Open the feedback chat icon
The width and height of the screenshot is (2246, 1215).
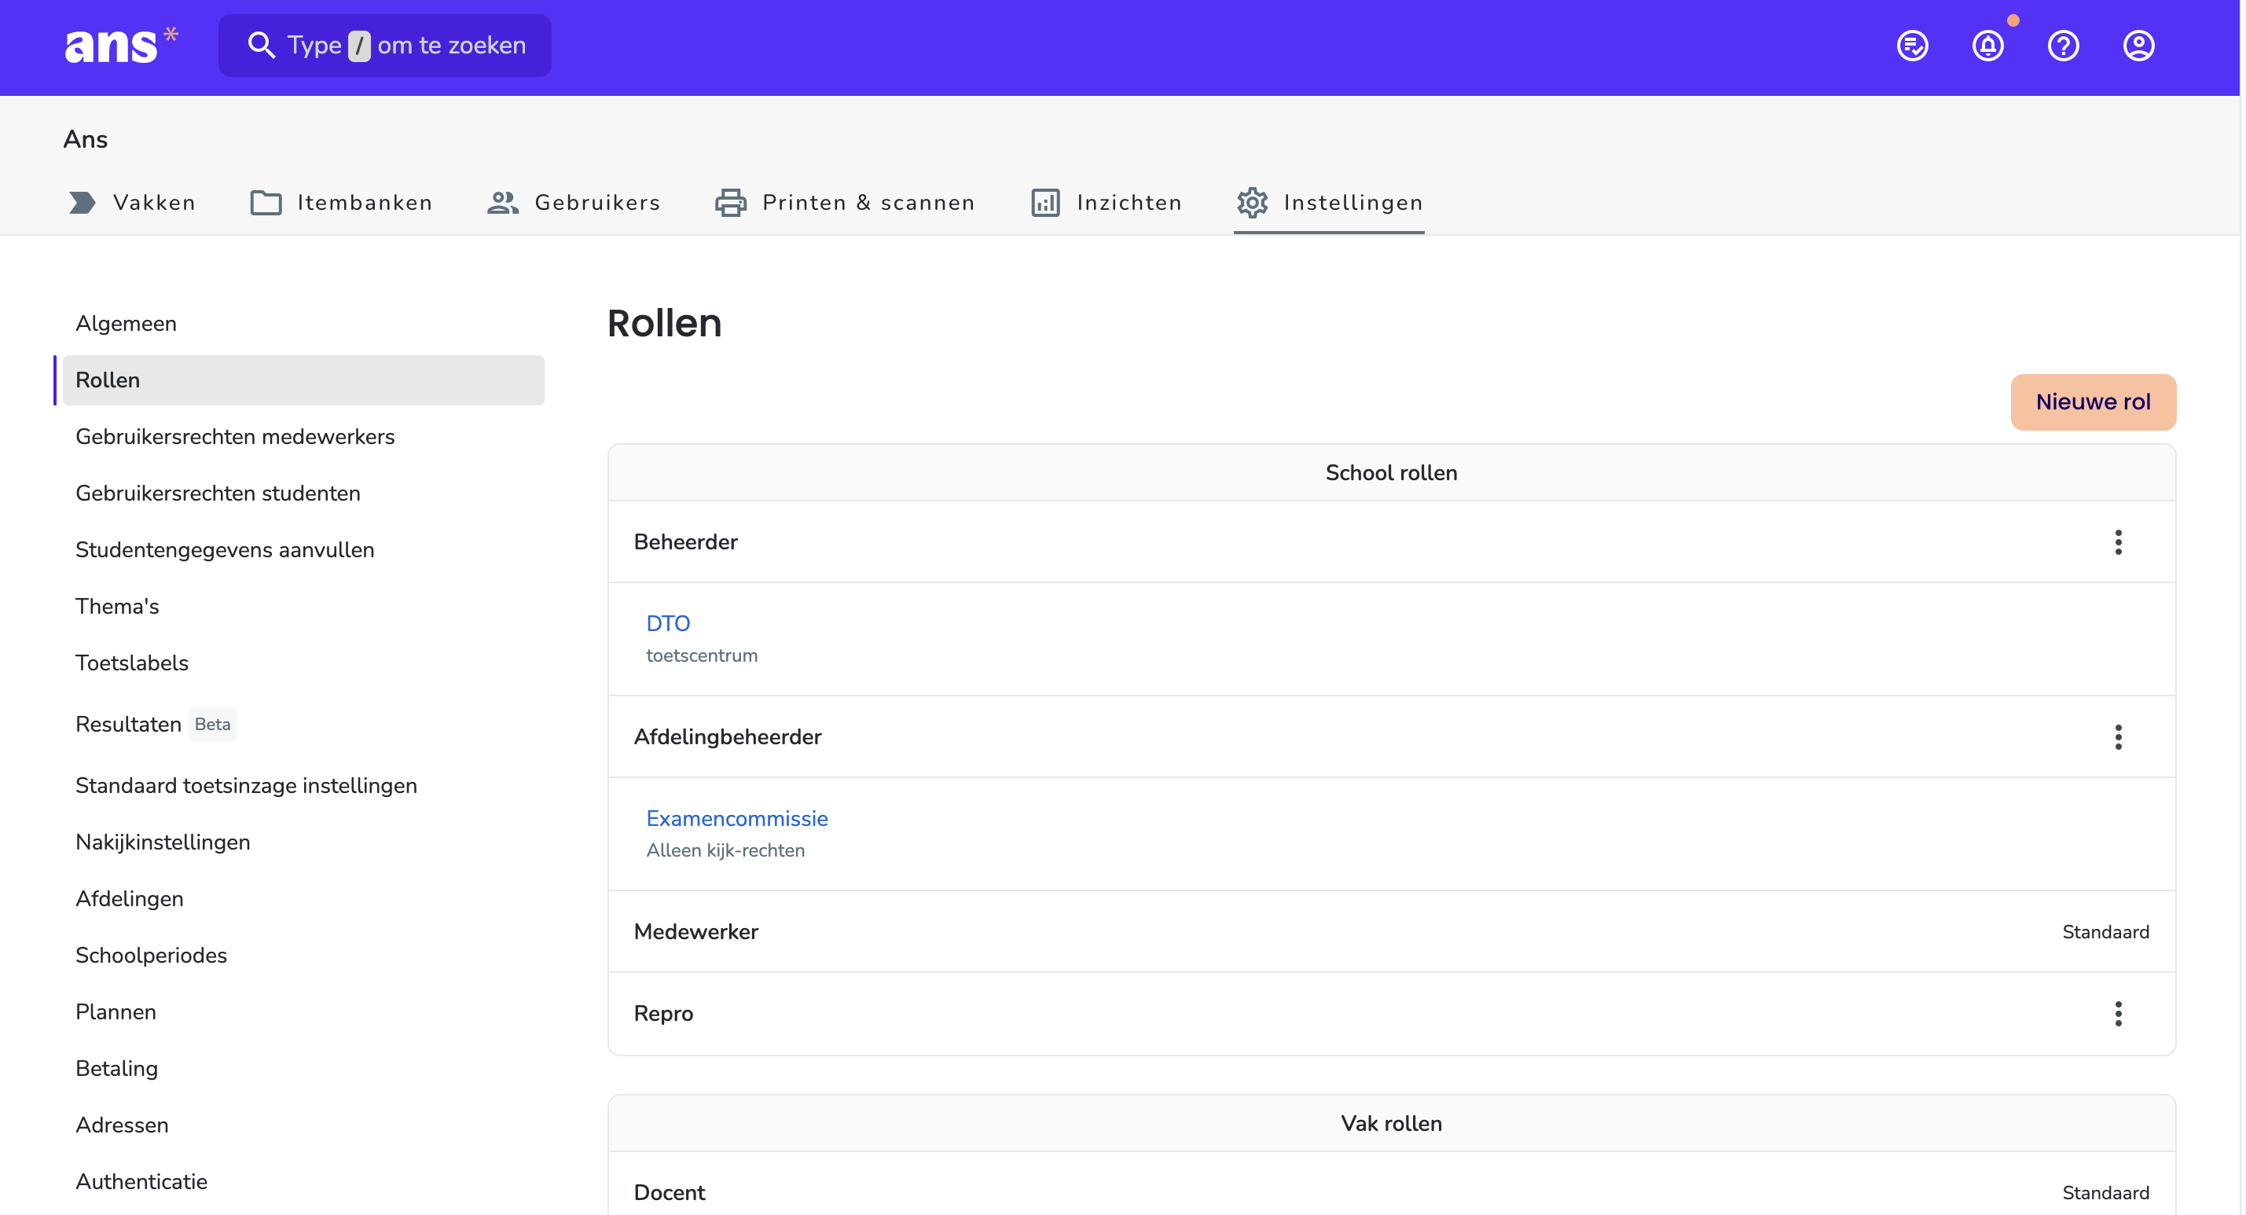point(1912,46)
